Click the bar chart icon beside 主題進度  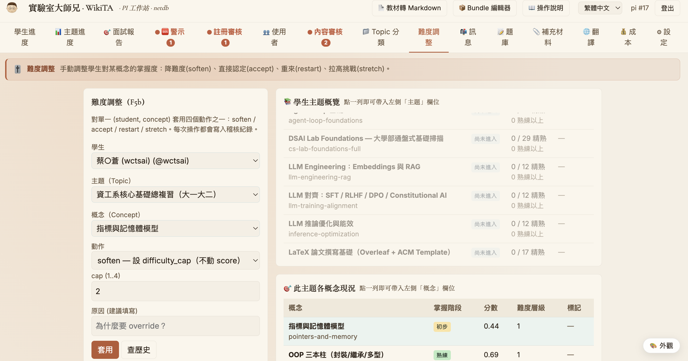[x=58, y=32]
